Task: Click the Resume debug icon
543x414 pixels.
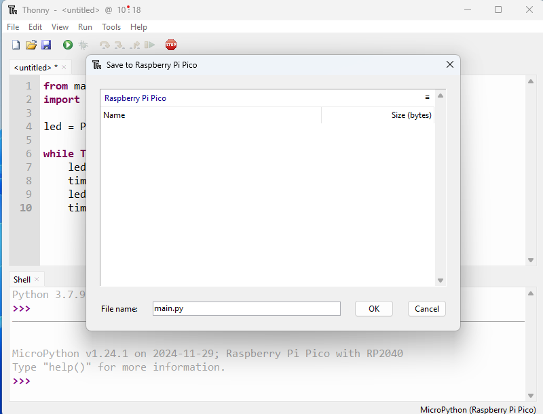Action: (x=149, y=45)
